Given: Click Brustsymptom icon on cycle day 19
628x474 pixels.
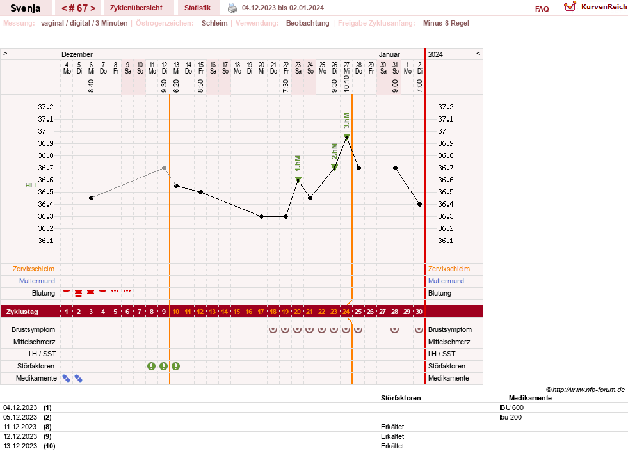Looking at the screenshot, I should pyautogui.click(x=285, y=329).
